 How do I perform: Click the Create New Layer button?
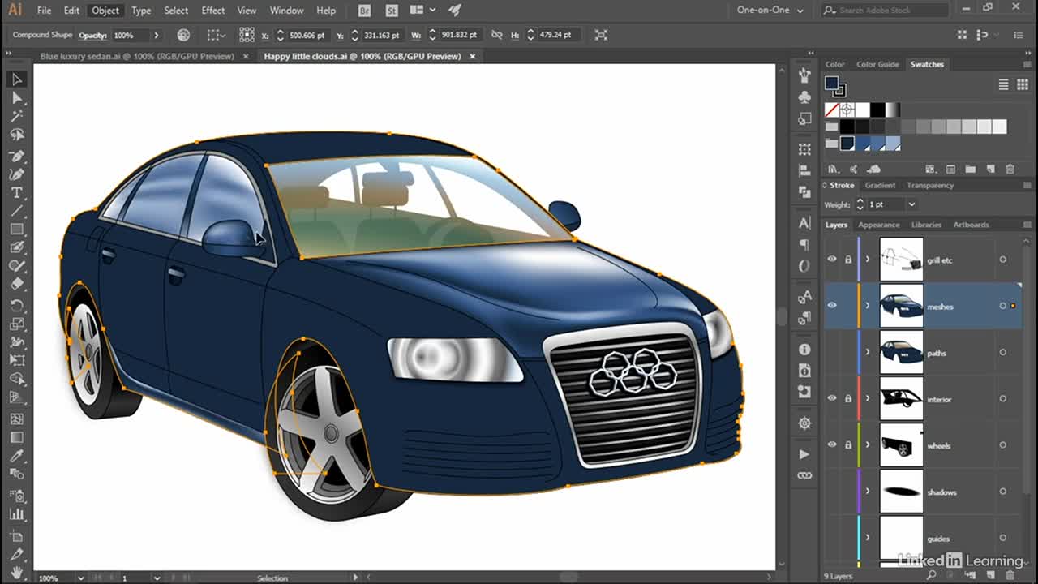coord(990,575)
